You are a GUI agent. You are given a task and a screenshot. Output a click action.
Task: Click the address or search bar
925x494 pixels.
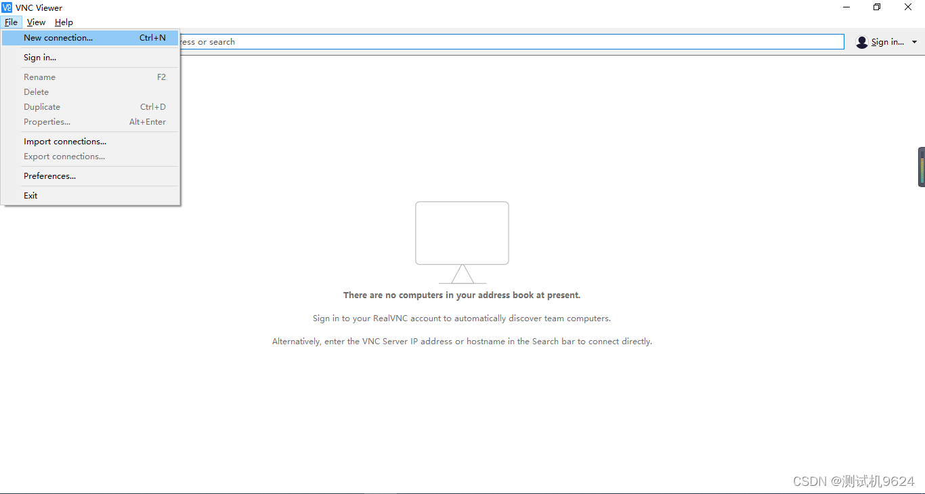click(512, 42)
